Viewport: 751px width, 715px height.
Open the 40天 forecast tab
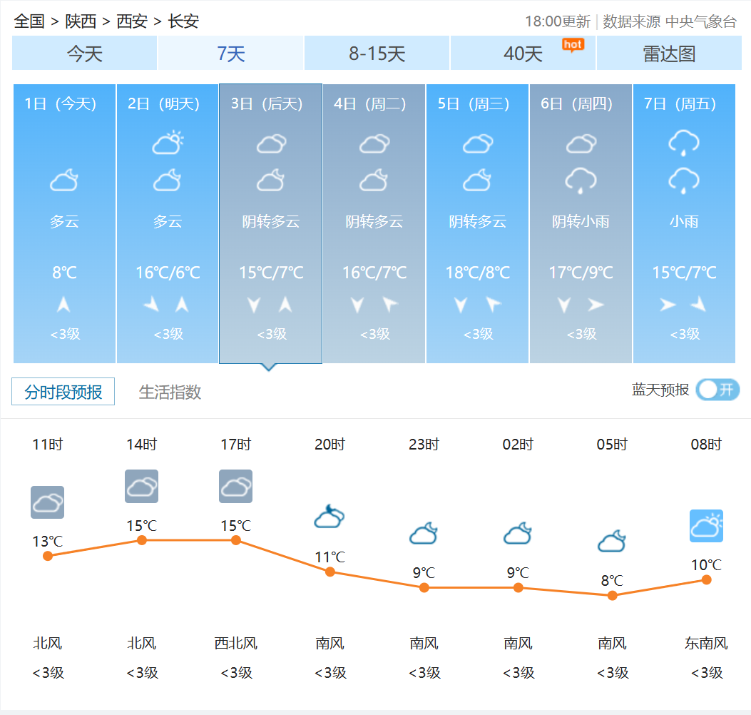click(523, 54)
